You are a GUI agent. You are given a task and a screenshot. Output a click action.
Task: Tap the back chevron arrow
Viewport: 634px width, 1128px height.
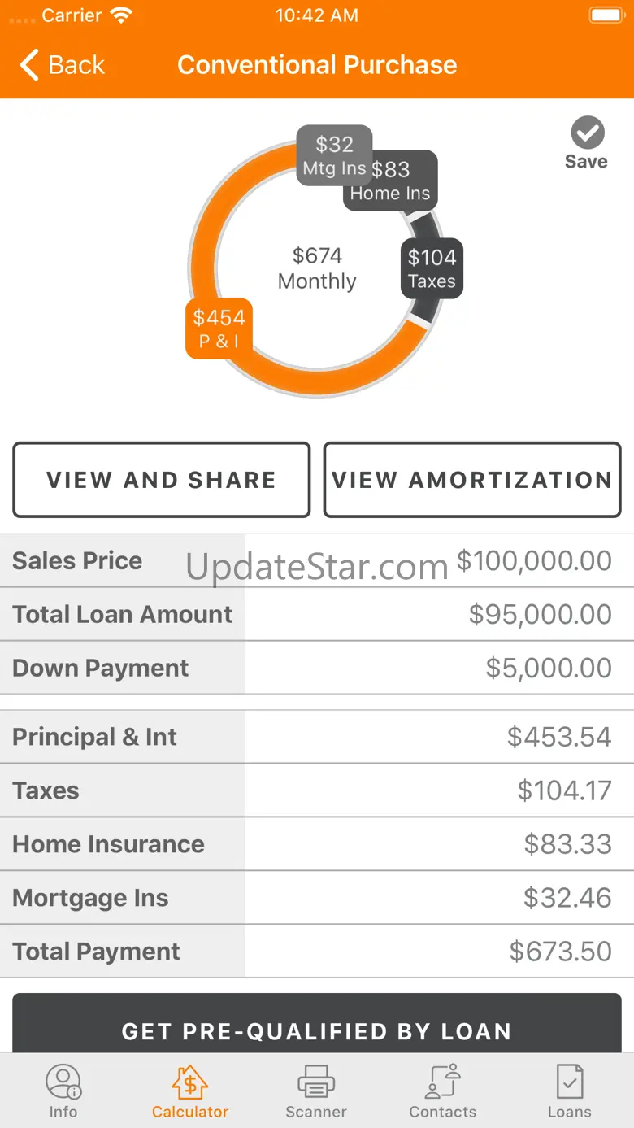tap(30, 65)
